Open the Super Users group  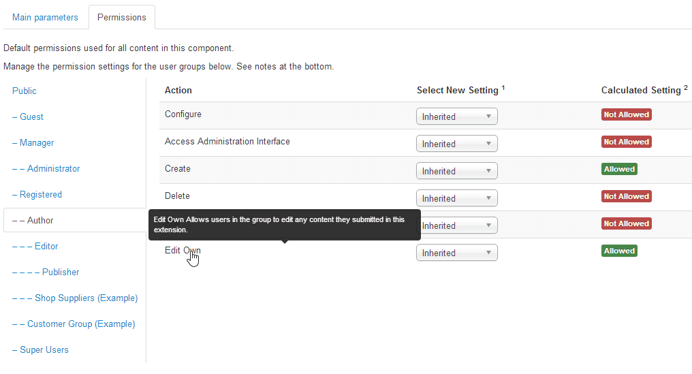click(x=40, y=349)
